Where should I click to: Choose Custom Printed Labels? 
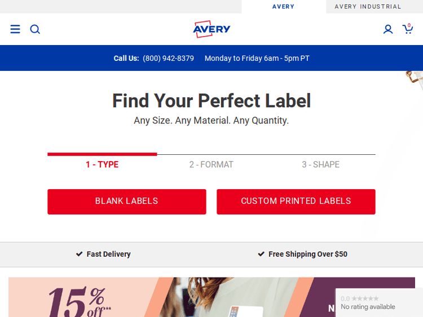point(296,201)
